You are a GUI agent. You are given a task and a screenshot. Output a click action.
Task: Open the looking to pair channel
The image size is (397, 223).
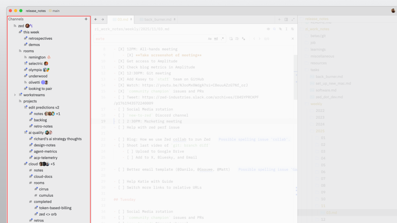40,89
